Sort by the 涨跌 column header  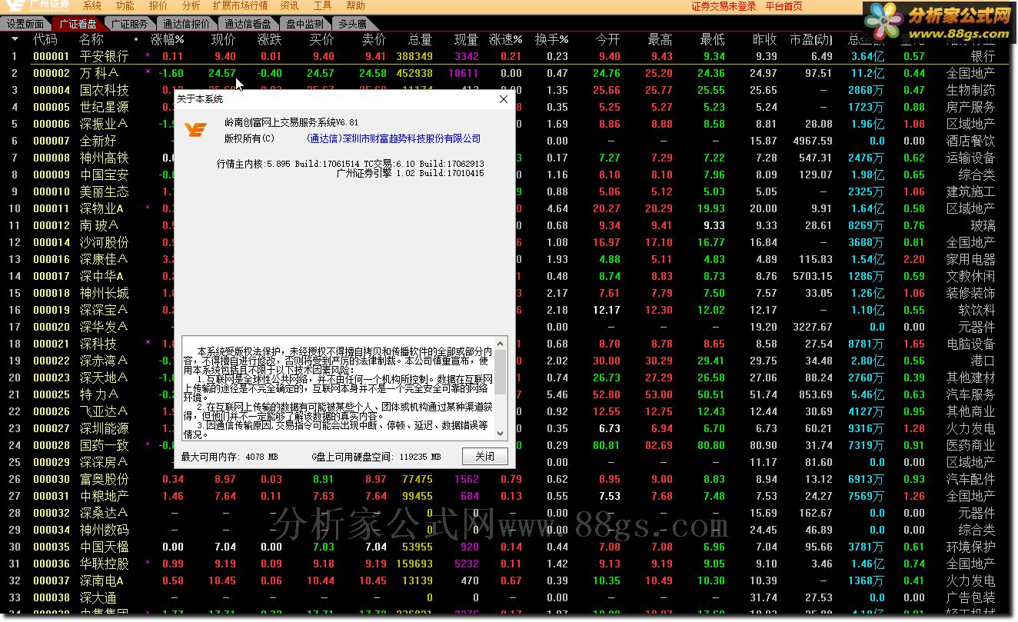tap(269, 39)
